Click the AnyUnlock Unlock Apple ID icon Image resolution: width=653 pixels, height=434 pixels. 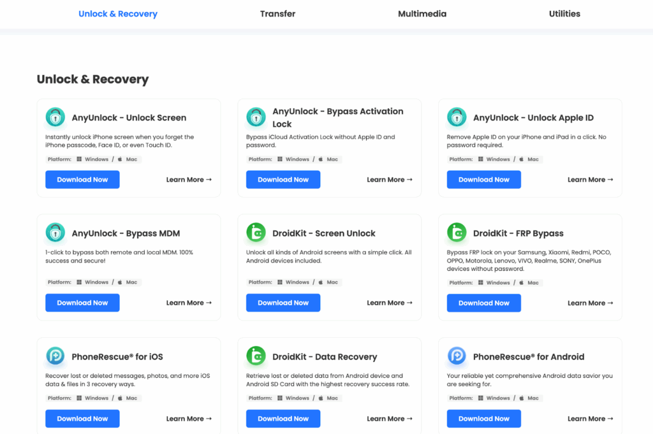point(457,117)
